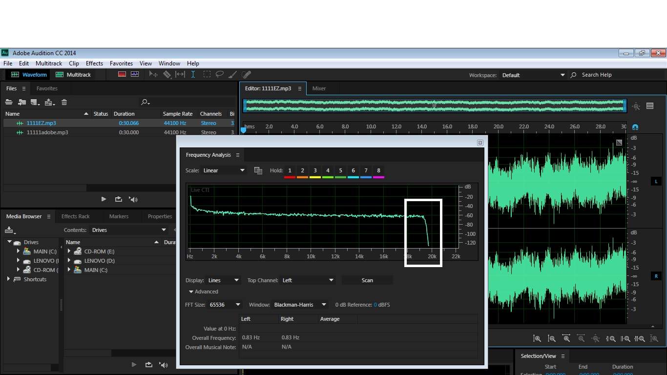Collapse the Advanced section
This screenshot has height=375, width=667.
(191, 292)
